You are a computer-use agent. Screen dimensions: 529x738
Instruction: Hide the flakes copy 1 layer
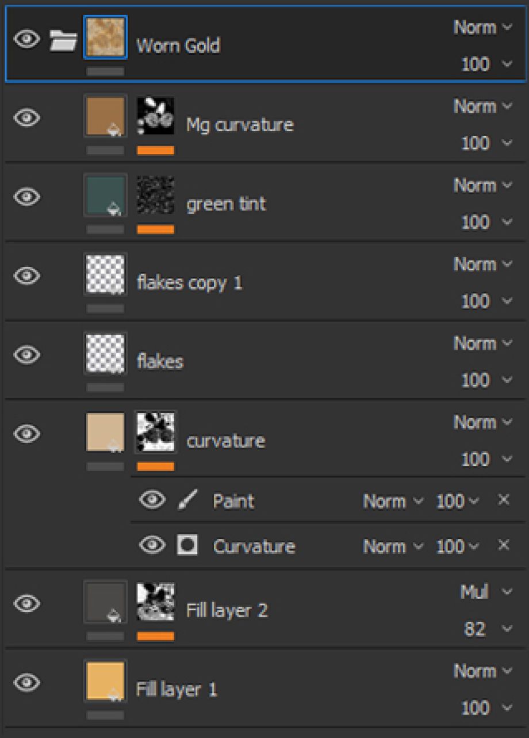coord(27,276)
